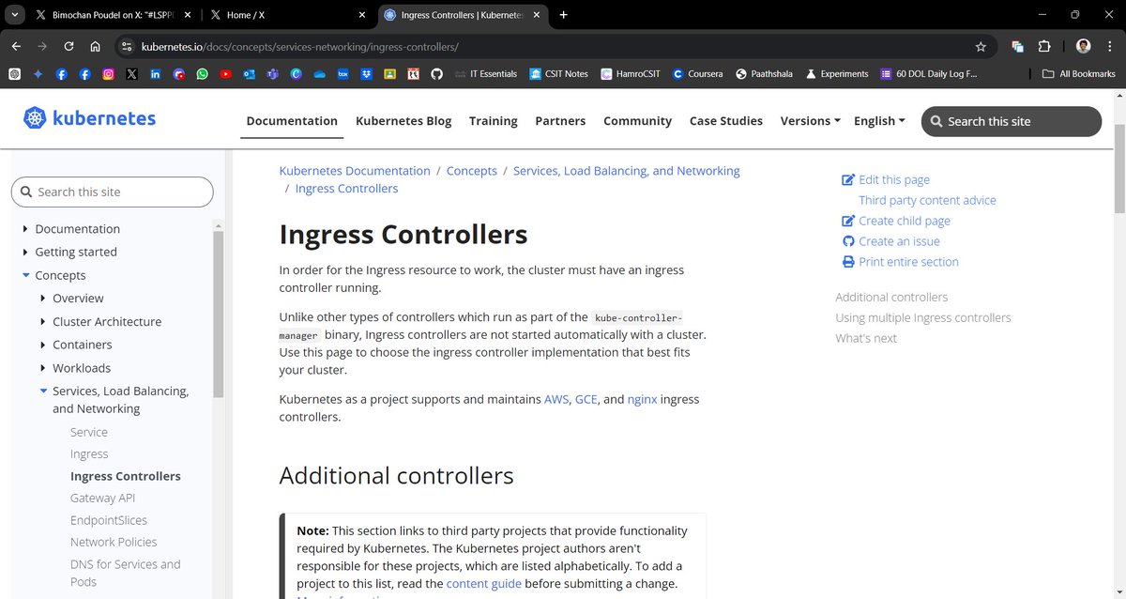The width and height of the screenshot is (1126, 599).
Task: Open the YouTube bookmark icon
Action: [x=226, y=74]
